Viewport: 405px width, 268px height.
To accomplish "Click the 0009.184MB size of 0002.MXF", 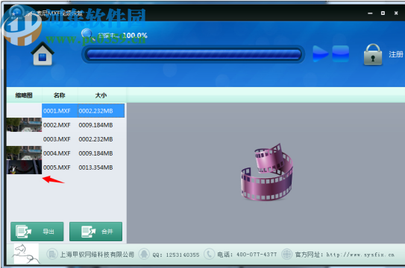I will (x=95, y=125).
